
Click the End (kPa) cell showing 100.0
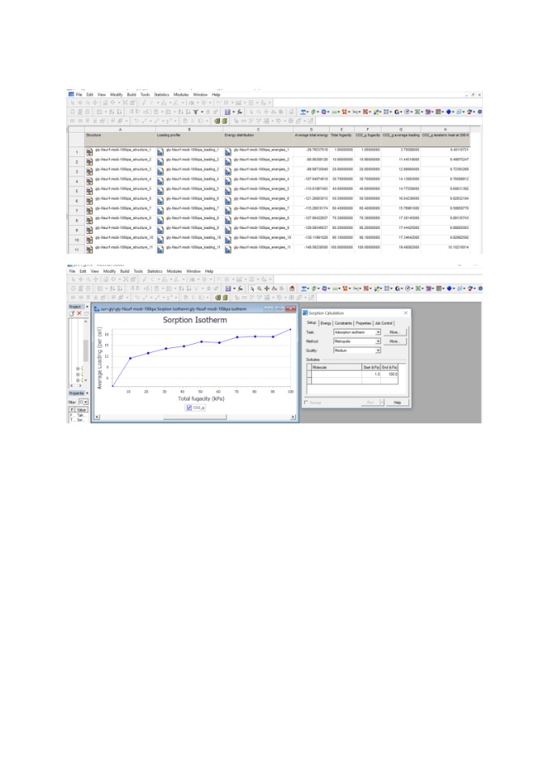[390, 375]
